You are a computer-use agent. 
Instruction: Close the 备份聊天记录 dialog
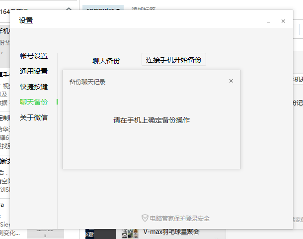(x=231, y=81)
